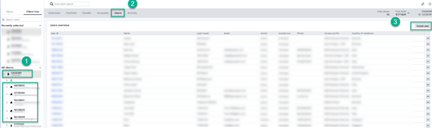
Task: Switch to the Menu sidebar tab
Action: pos(10,11)
